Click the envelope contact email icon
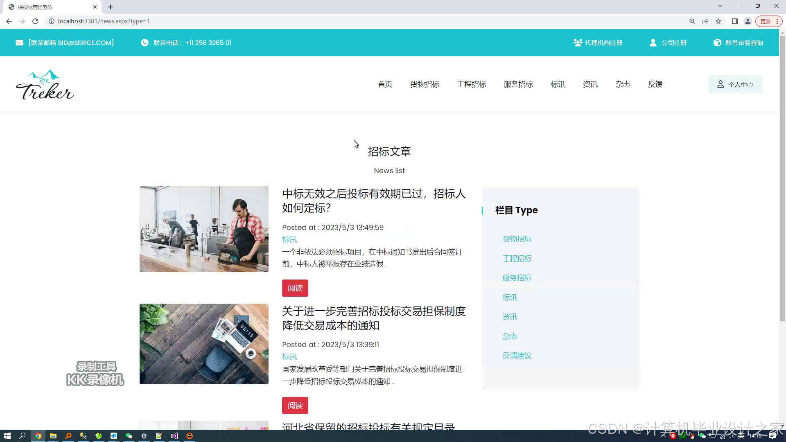This screenshot has width=786, height=442. point(19,43)
